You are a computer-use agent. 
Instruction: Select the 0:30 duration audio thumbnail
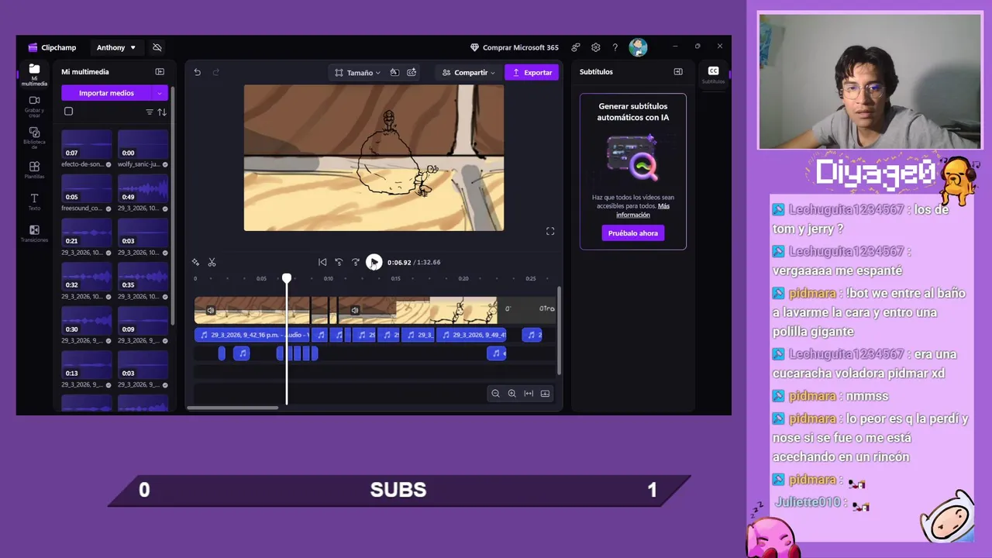[87, 320]
